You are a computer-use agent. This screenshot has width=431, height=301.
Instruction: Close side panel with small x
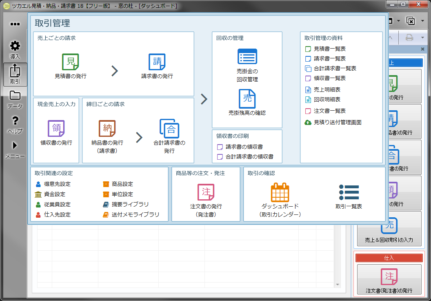coord(423,49)
